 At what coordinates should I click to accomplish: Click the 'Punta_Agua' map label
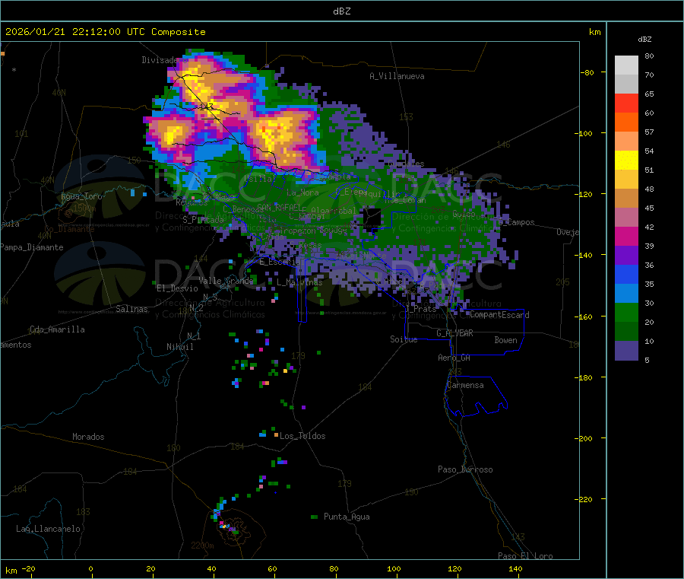point(347,517)
